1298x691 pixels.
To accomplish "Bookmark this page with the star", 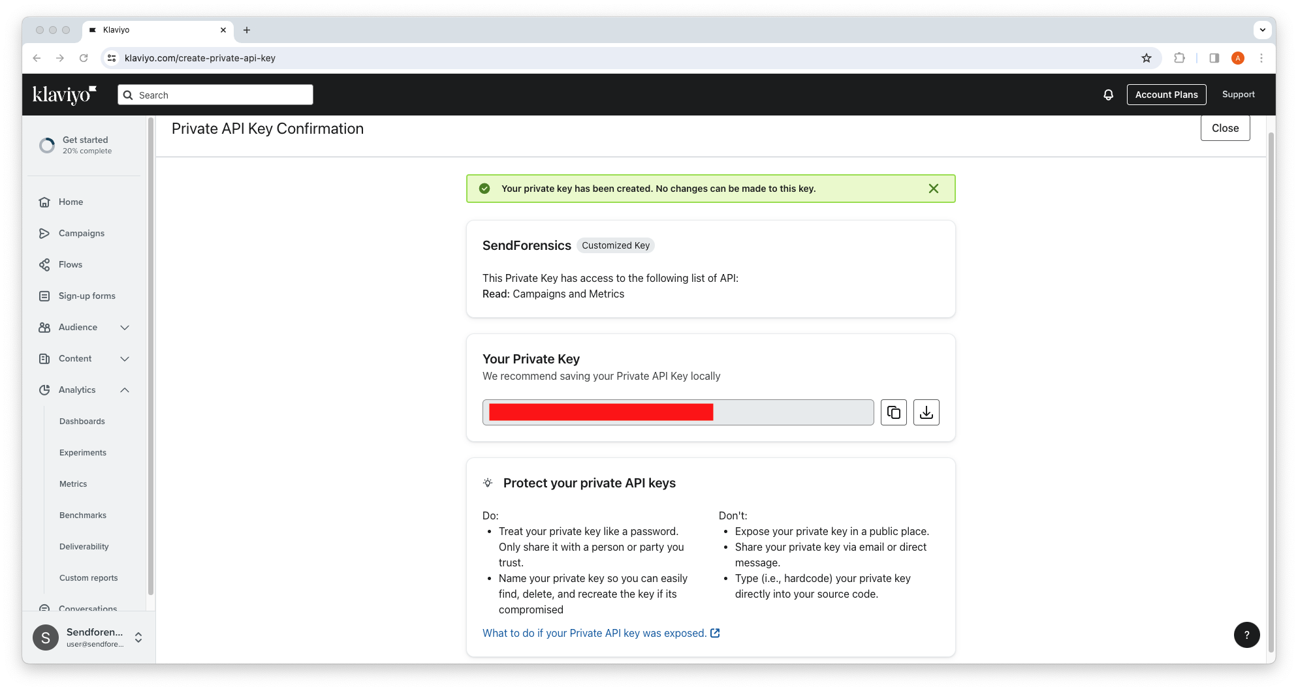I will click(x=1147, y=58).
